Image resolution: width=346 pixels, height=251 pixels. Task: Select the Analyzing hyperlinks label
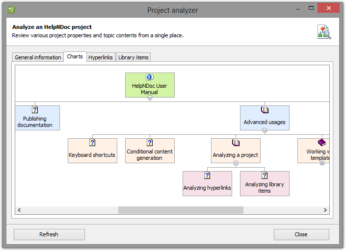(x=207, y=188)
